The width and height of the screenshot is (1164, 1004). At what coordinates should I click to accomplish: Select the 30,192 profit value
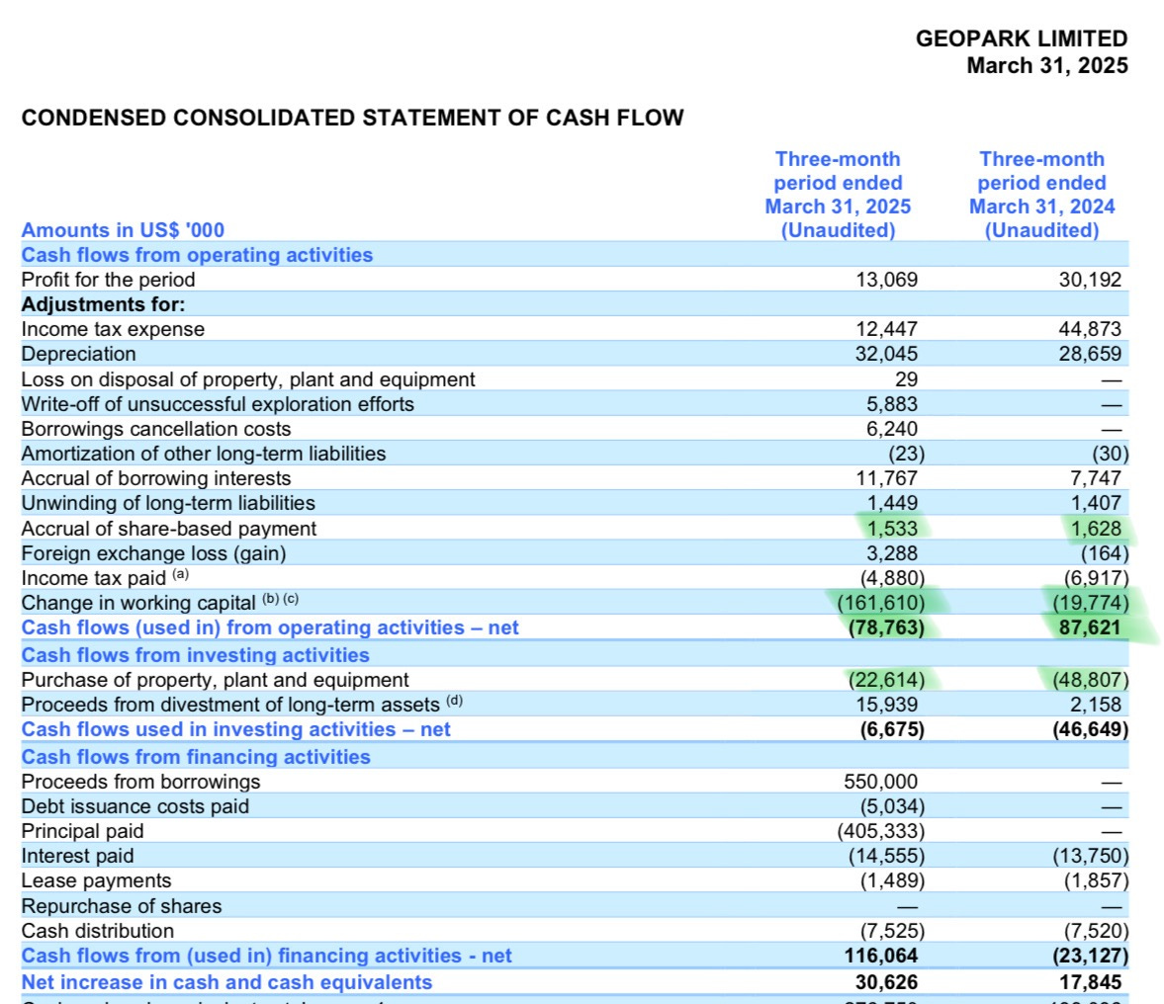coord(1090,280)
